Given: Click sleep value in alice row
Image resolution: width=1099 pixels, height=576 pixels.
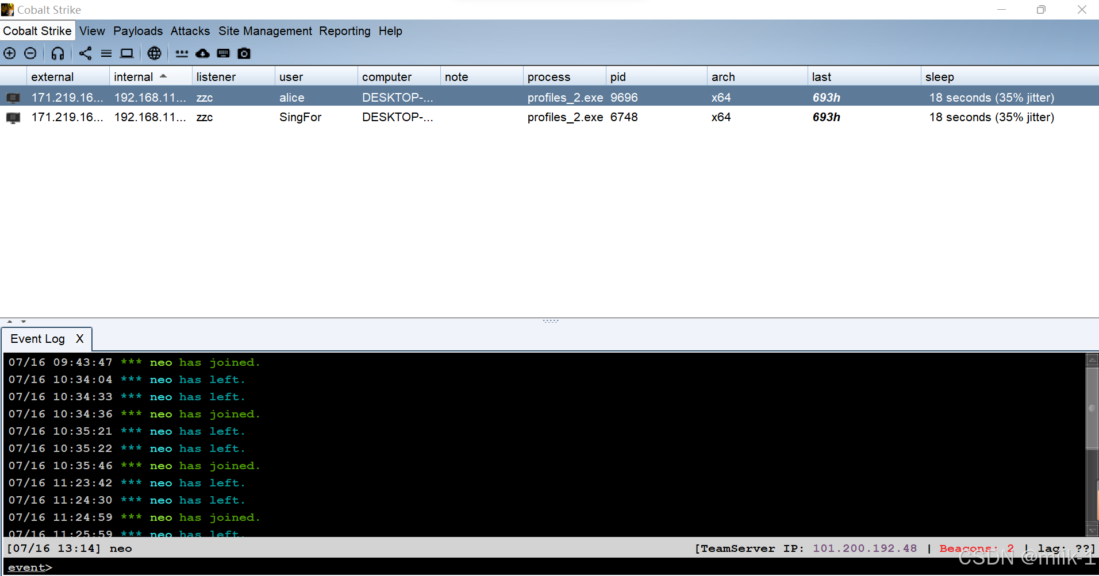Looking at the screenshot, I should click(x=992, y=98).
